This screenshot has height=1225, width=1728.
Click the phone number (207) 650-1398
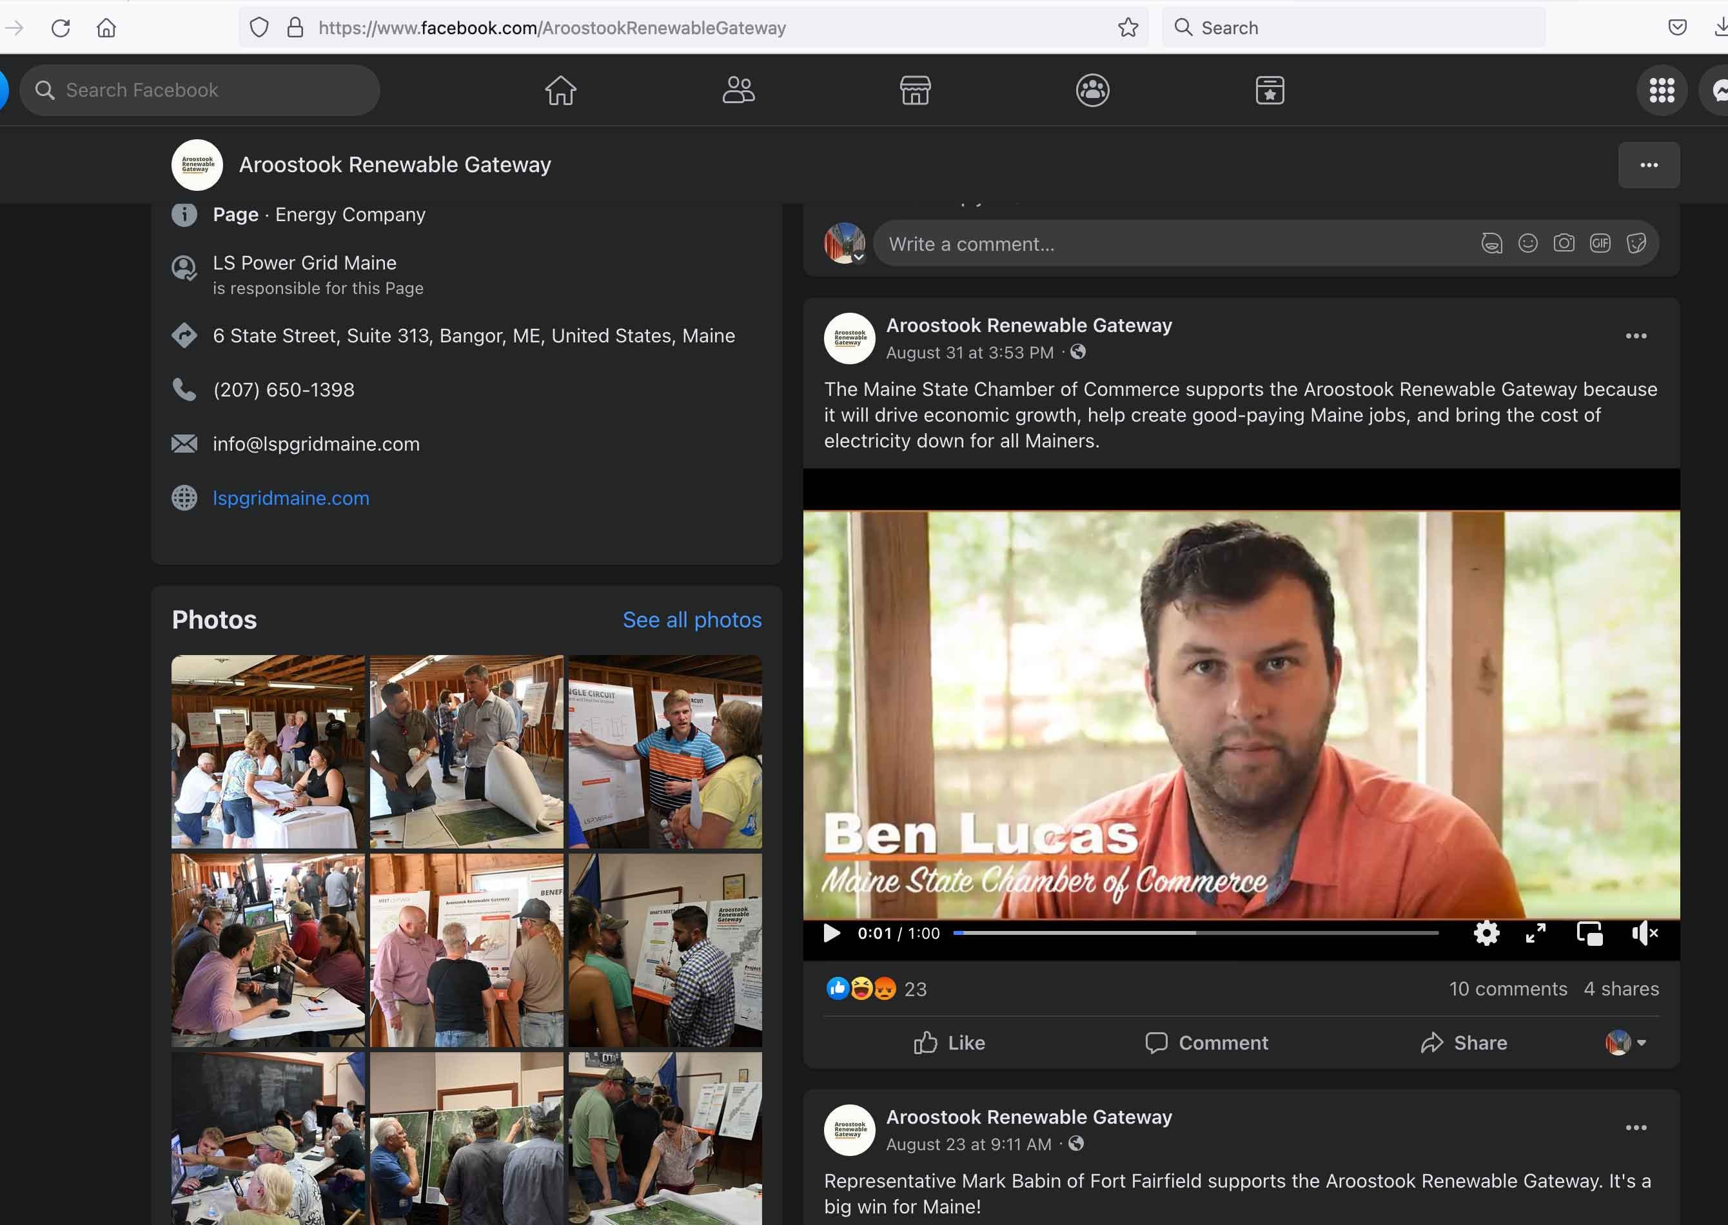coord(284,389)
